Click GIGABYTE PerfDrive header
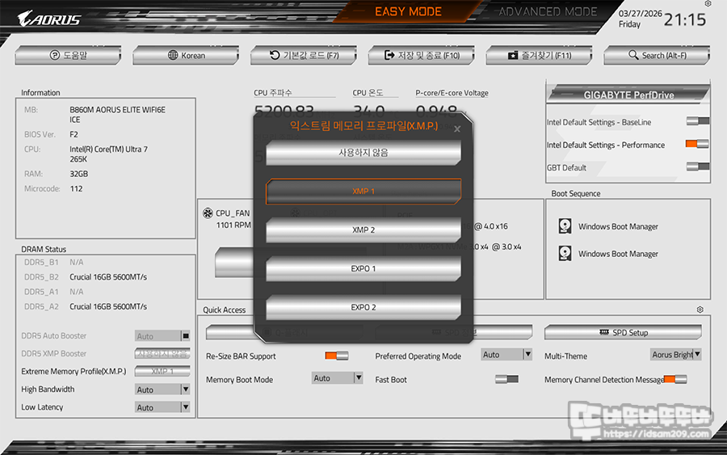This screenshot has width=727, height=455. (628, 95)
